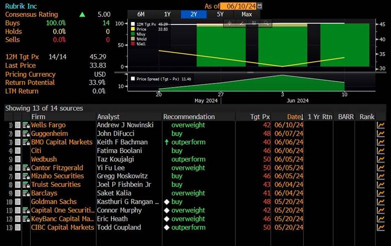Switch chart range to 5Y
The height and width of the screenshot is (246, 391).
(220, 15)
